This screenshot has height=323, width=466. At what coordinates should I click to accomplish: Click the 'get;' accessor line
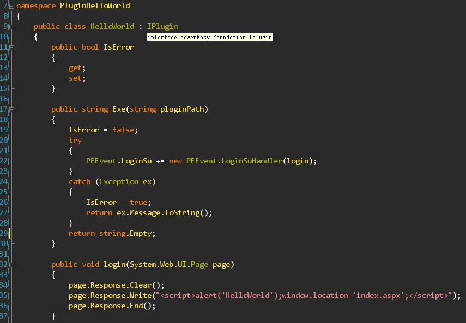click(x=77, y=68)
